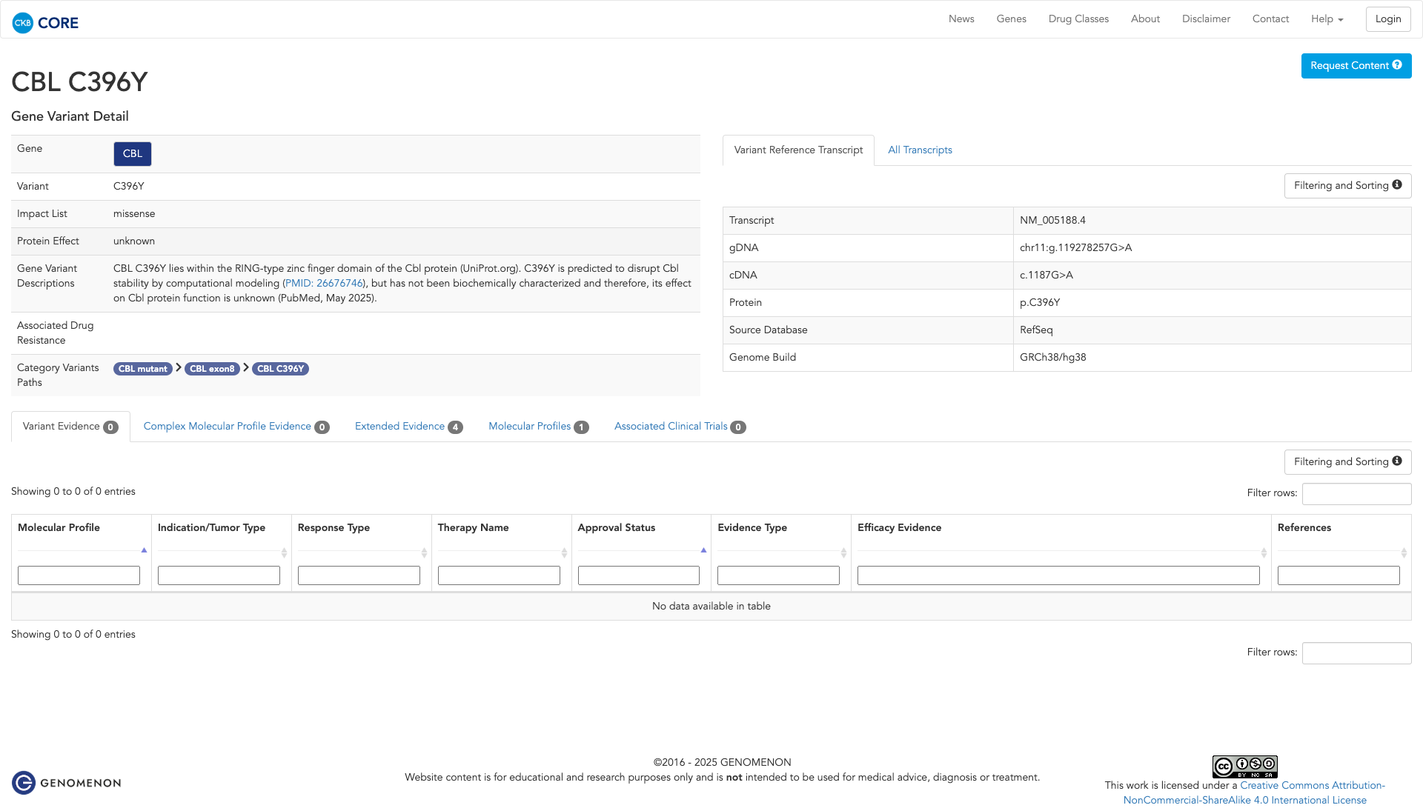Sort by Approval Status column arrow
The image size is (1423, 808).
click(x=703, y=550)
